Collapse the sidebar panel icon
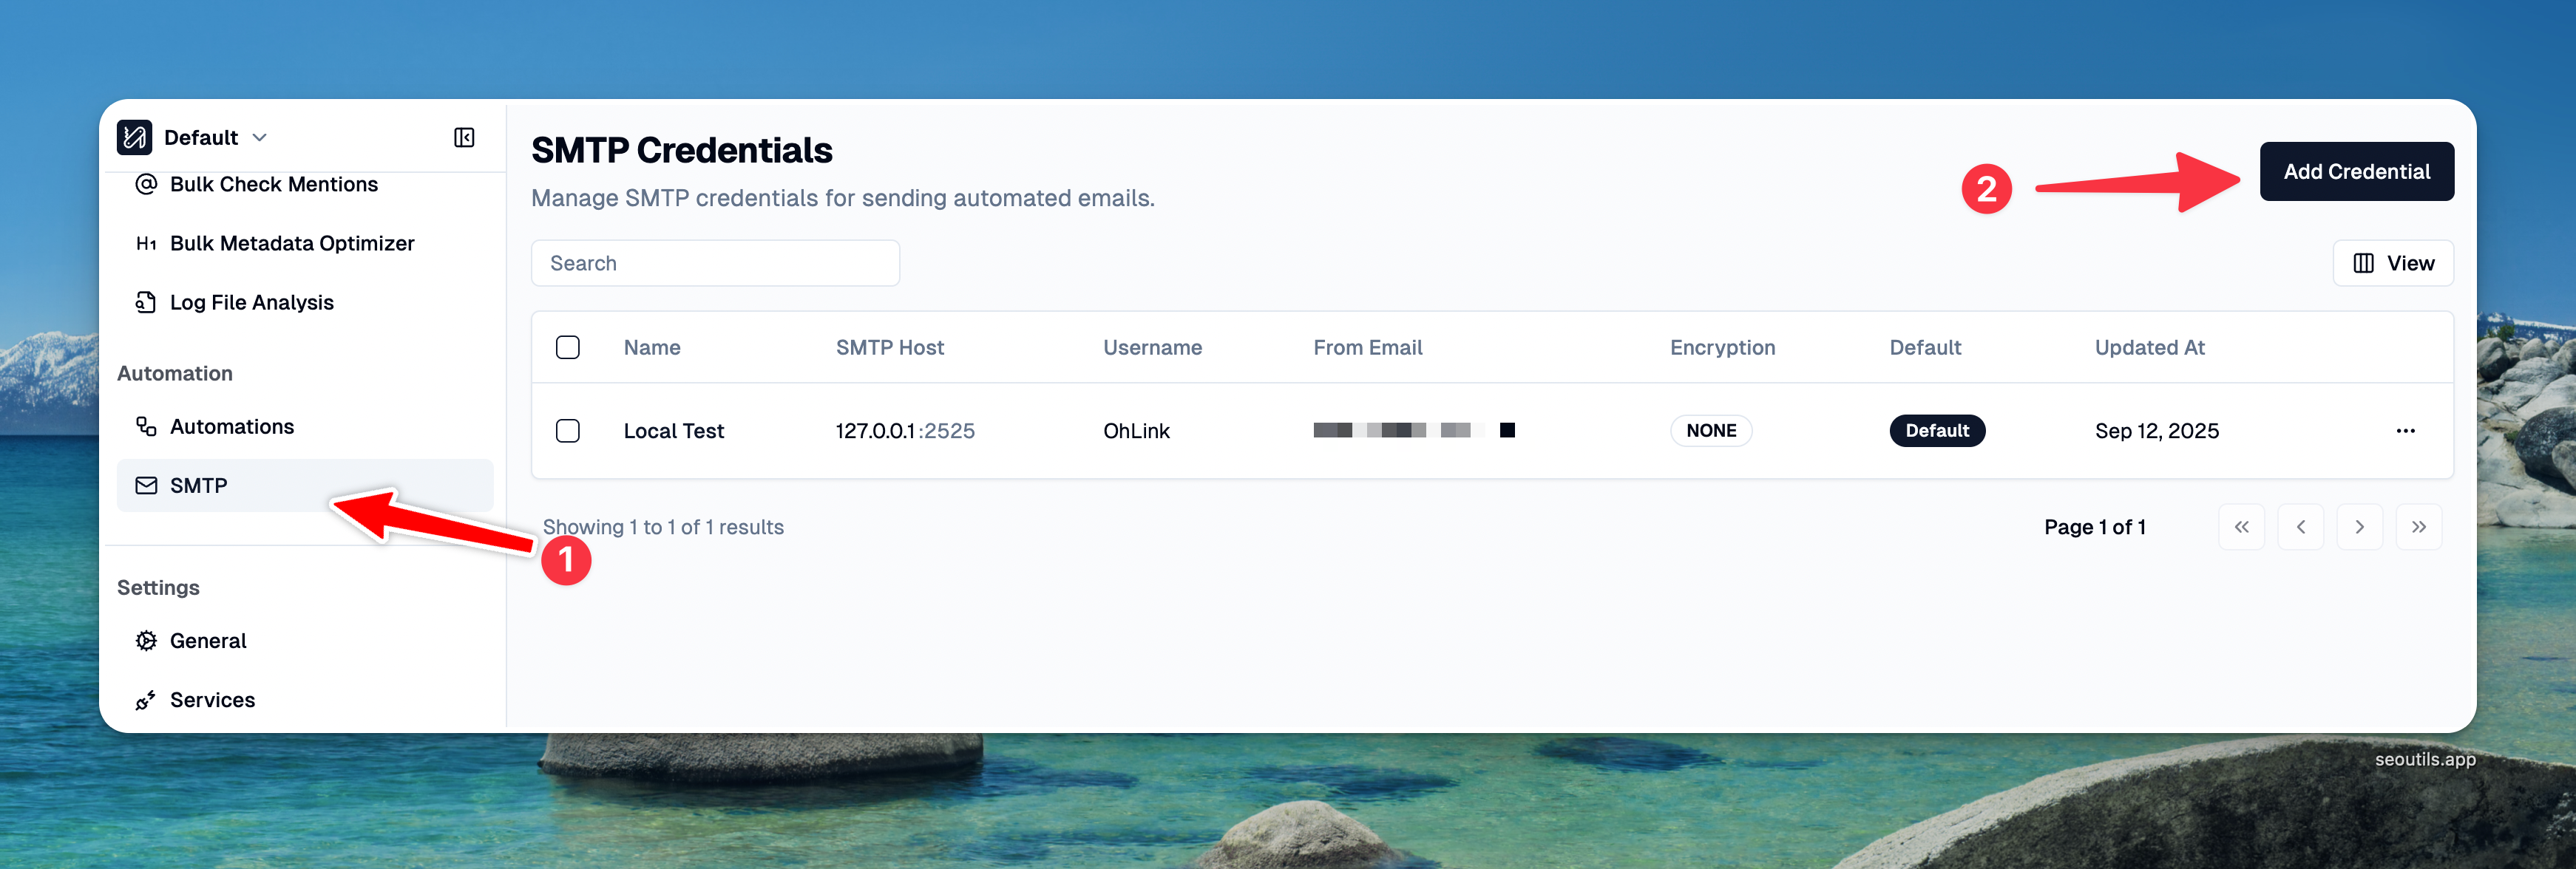 (x=464, y=137)
